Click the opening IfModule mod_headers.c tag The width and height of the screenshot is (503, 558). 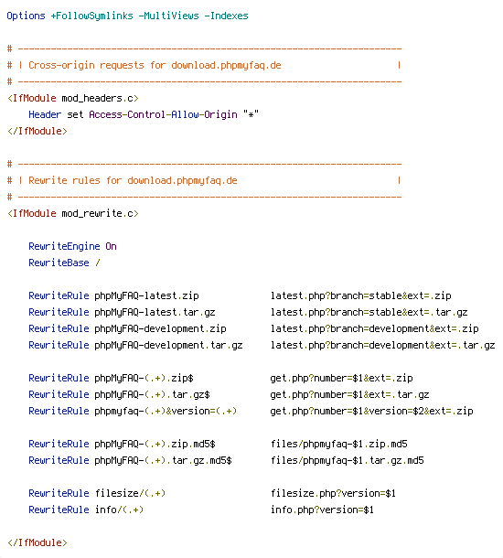(73, 98)
